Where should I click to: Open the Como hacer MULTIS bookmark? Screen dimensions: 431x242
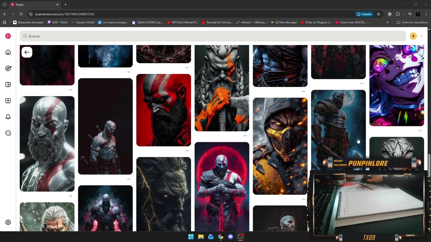point(351,23)
